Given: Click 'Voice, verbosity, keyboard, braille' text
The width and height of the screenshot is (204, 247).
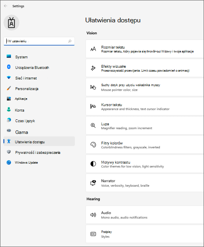Looking at the screenshot, I should point(125,186).
